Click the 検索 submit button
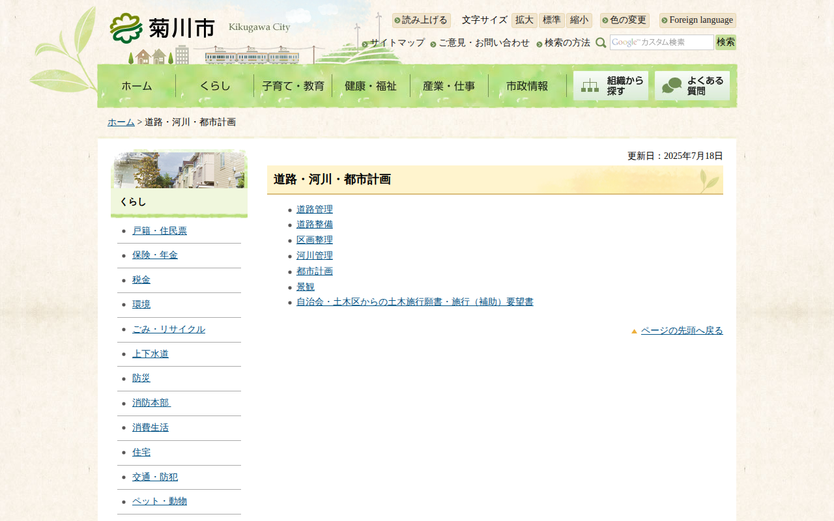The width and height of the screenshot is (834, 521). point(726,42)
